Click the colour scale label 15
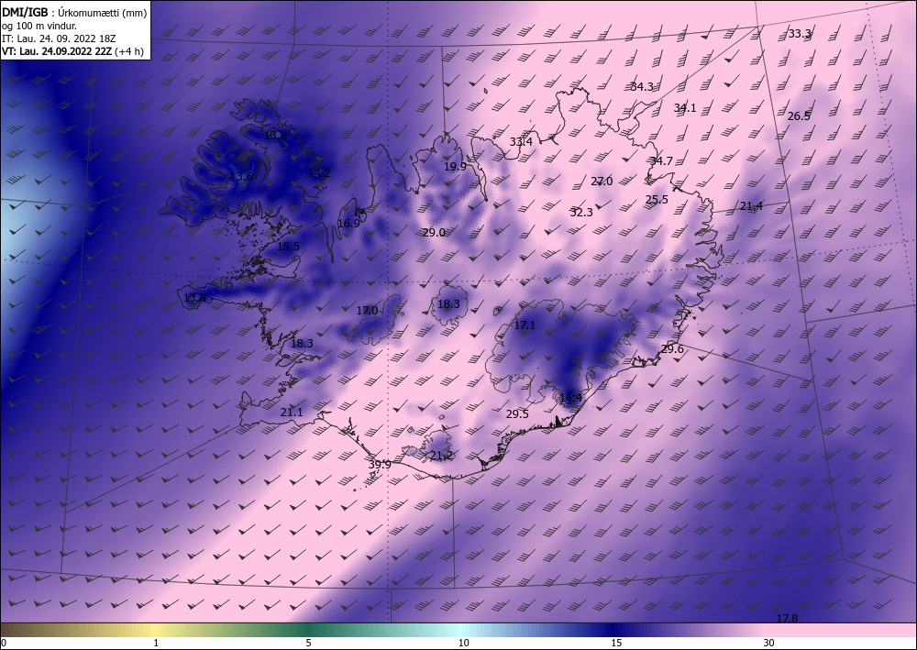The image size is (917, 650). (616, 644)
